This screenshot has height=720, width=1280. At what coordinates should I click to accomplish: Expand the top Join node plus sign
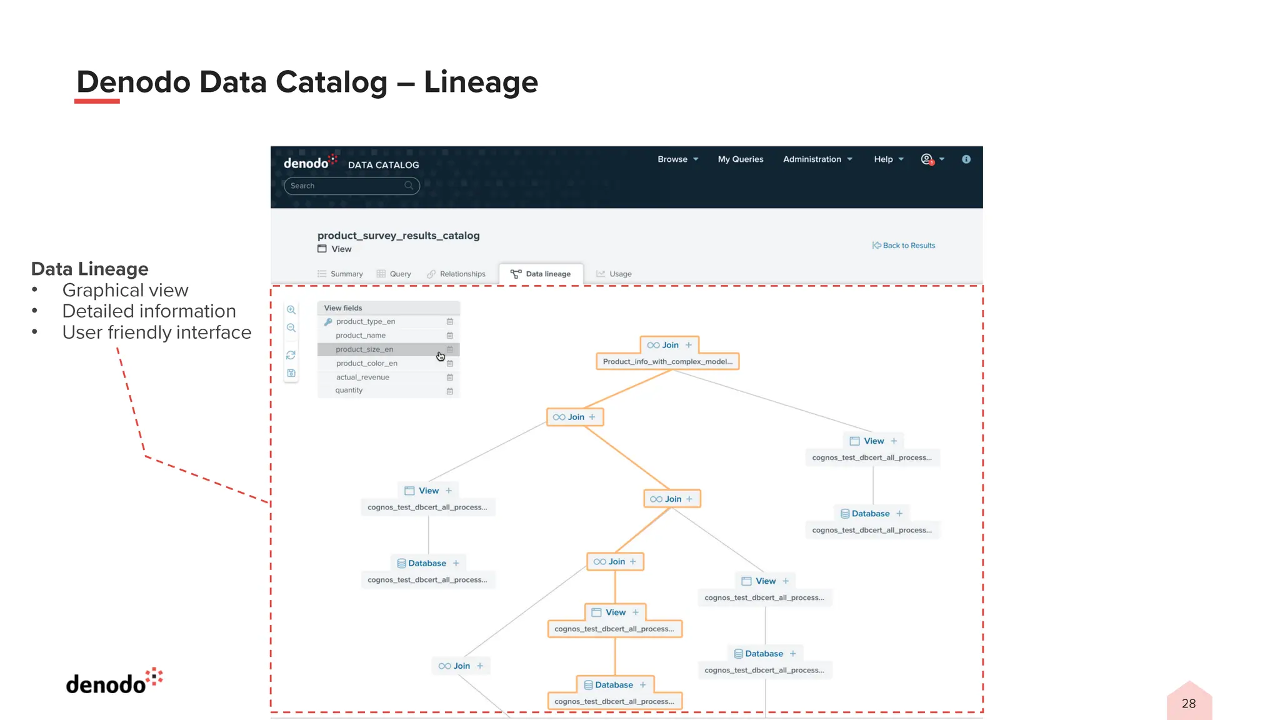[689, 345]
